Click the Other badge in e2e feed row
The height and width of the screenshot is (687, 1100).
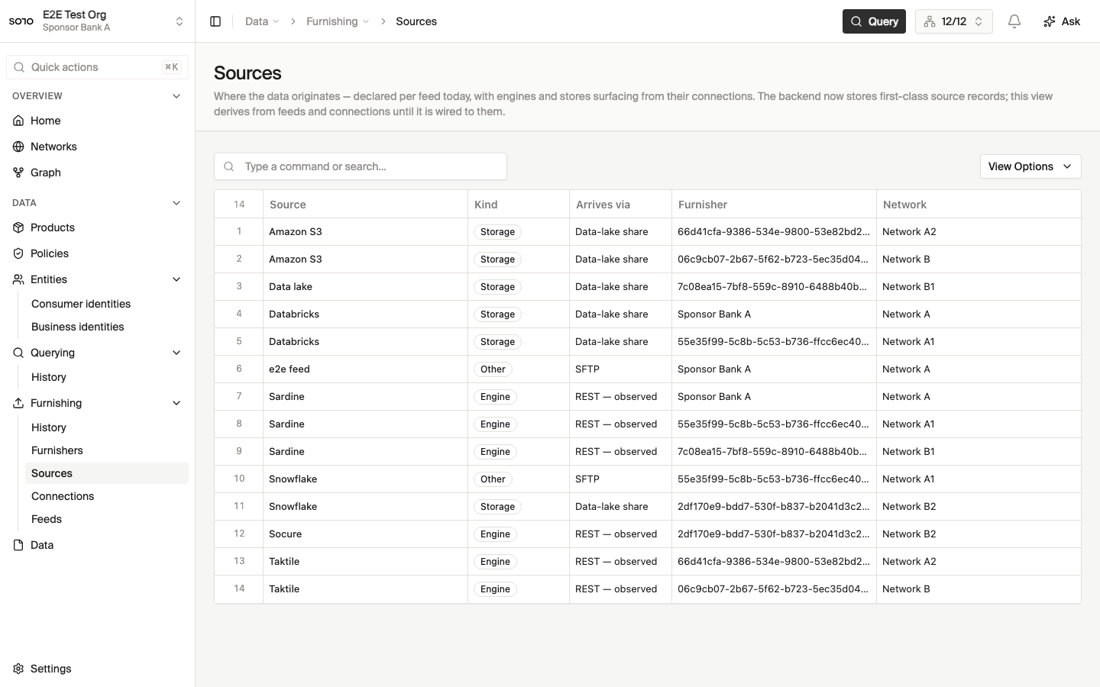click(x=493, y=369)
